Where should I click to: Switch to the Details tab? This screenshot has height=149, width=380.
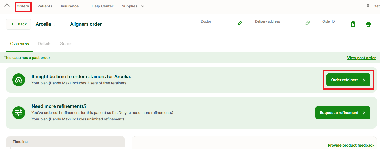click(x=45, y=43)
